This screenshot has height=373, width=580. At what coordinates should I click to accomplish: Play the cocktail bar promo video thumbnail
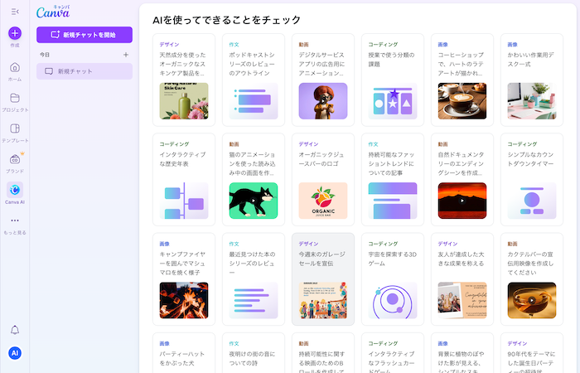[x=532, y=300]
